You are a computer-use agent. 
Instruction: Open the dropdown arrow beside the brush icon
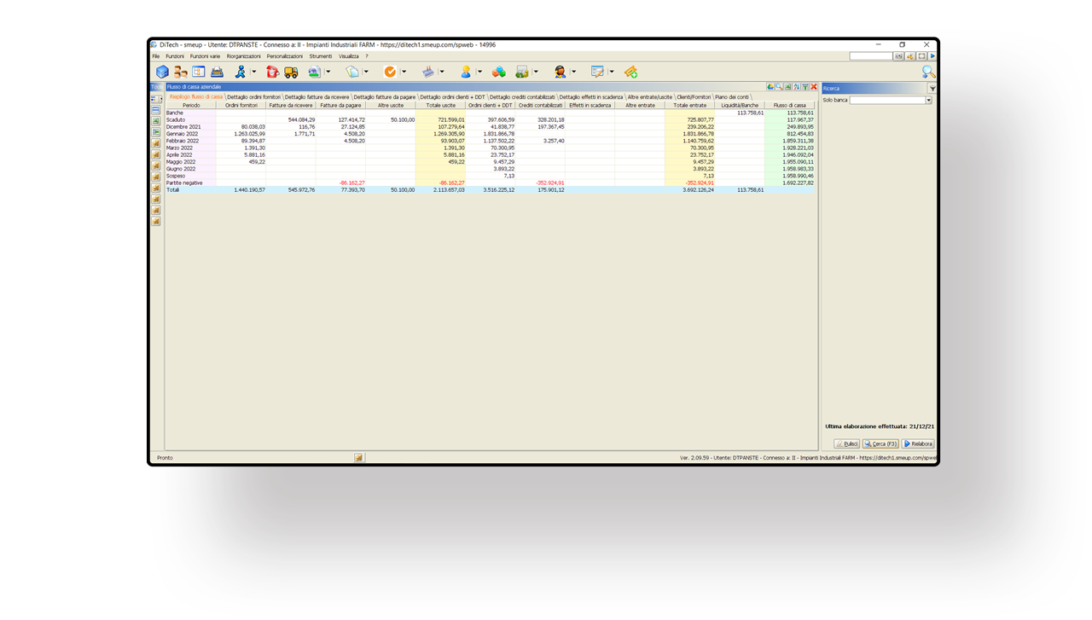441,72
